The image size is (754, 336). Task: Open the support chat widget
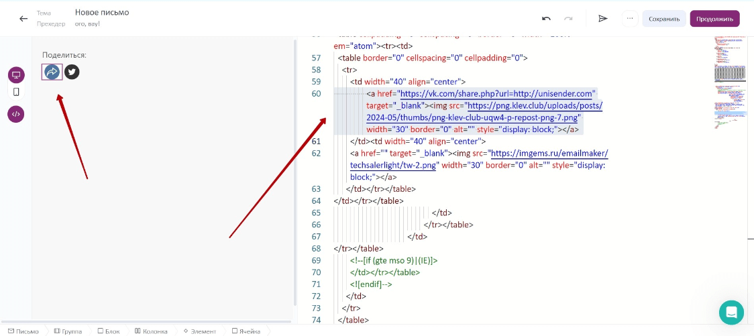coord(731,313)
